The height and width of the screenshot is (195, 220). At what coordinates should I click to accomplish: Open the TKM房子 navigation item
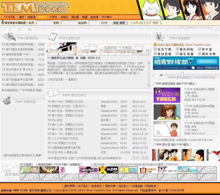point(107,17)
